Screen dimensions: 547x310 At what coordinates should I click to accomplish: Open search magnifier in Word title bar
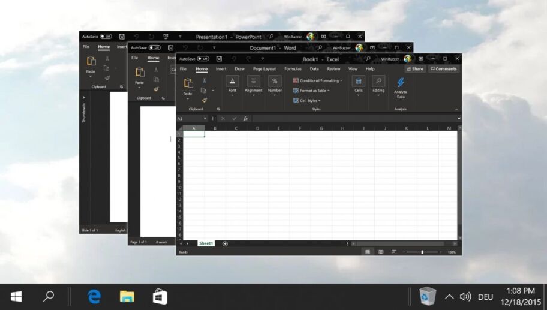(320, 48)
